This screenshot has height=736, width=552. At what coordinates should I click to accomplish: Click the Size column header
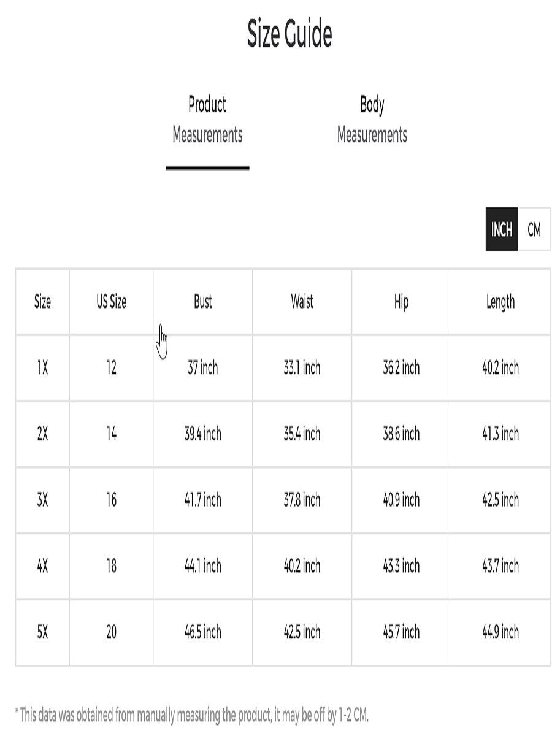pos(42,302)
